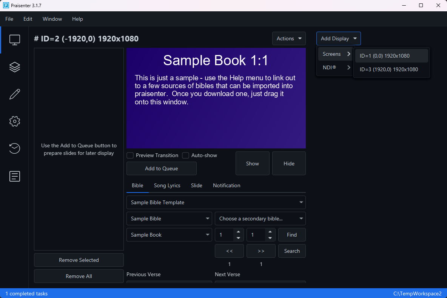This screenshot has height=298, width=447.
Task: Enable the Preview Transition checkbox
Action: pyautogui.click(x=130, y=155)
